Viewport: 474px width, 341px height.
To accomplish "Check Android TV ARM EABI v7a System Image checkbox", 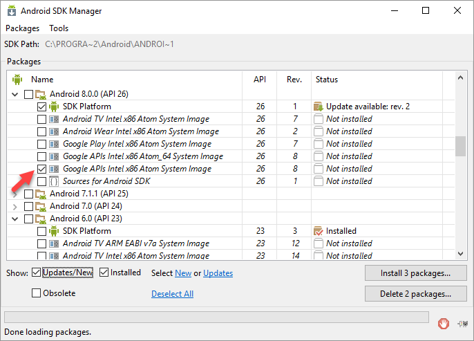I will pos(41,243).
